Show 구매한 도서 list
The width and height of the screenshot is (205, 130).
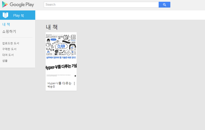point(9,49)
